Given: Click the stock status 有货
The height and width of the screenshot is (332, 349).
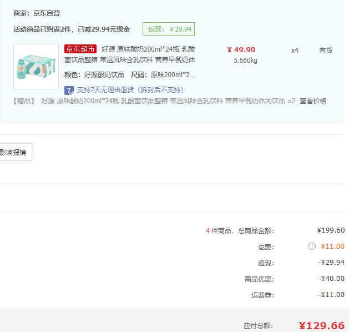Looking at the screenshot, I should point(326,51).
